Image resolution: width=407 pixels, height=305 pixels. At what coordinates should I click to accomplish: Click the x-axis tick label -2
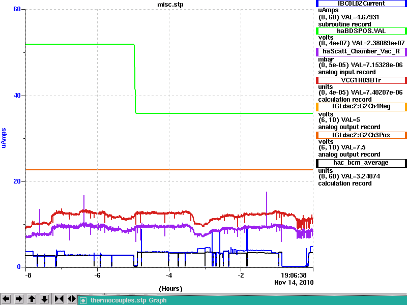tap(241, 275)
